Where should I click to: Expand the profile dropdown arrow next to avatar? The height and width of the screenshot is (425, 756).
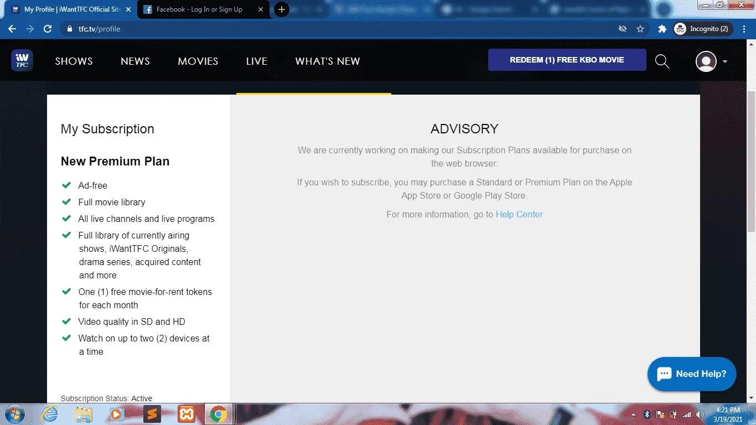725,61
